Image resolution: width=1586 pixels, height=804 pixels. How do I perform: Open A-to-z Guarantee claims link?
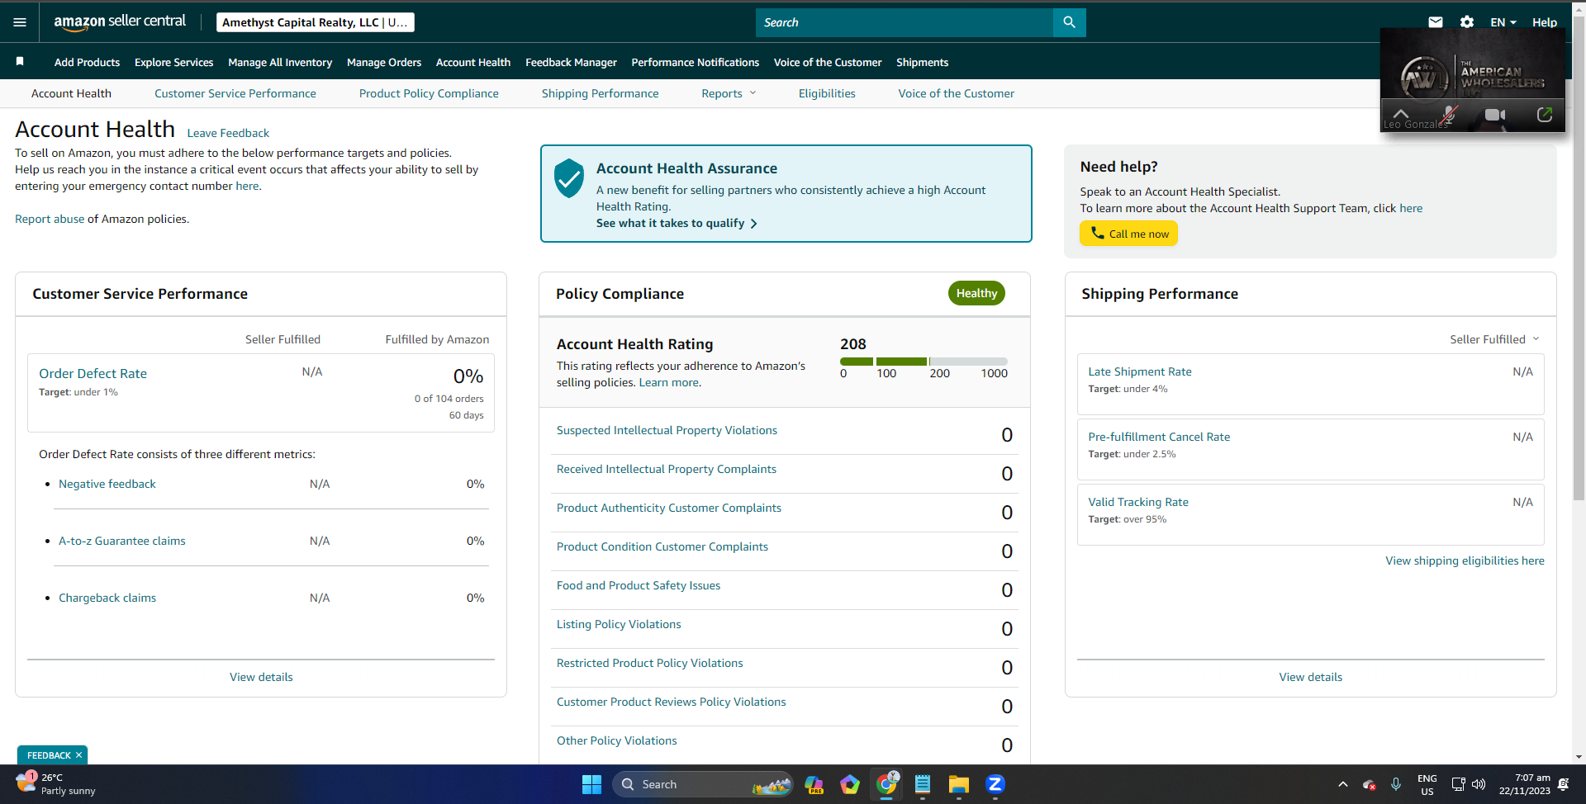point(122,541)
